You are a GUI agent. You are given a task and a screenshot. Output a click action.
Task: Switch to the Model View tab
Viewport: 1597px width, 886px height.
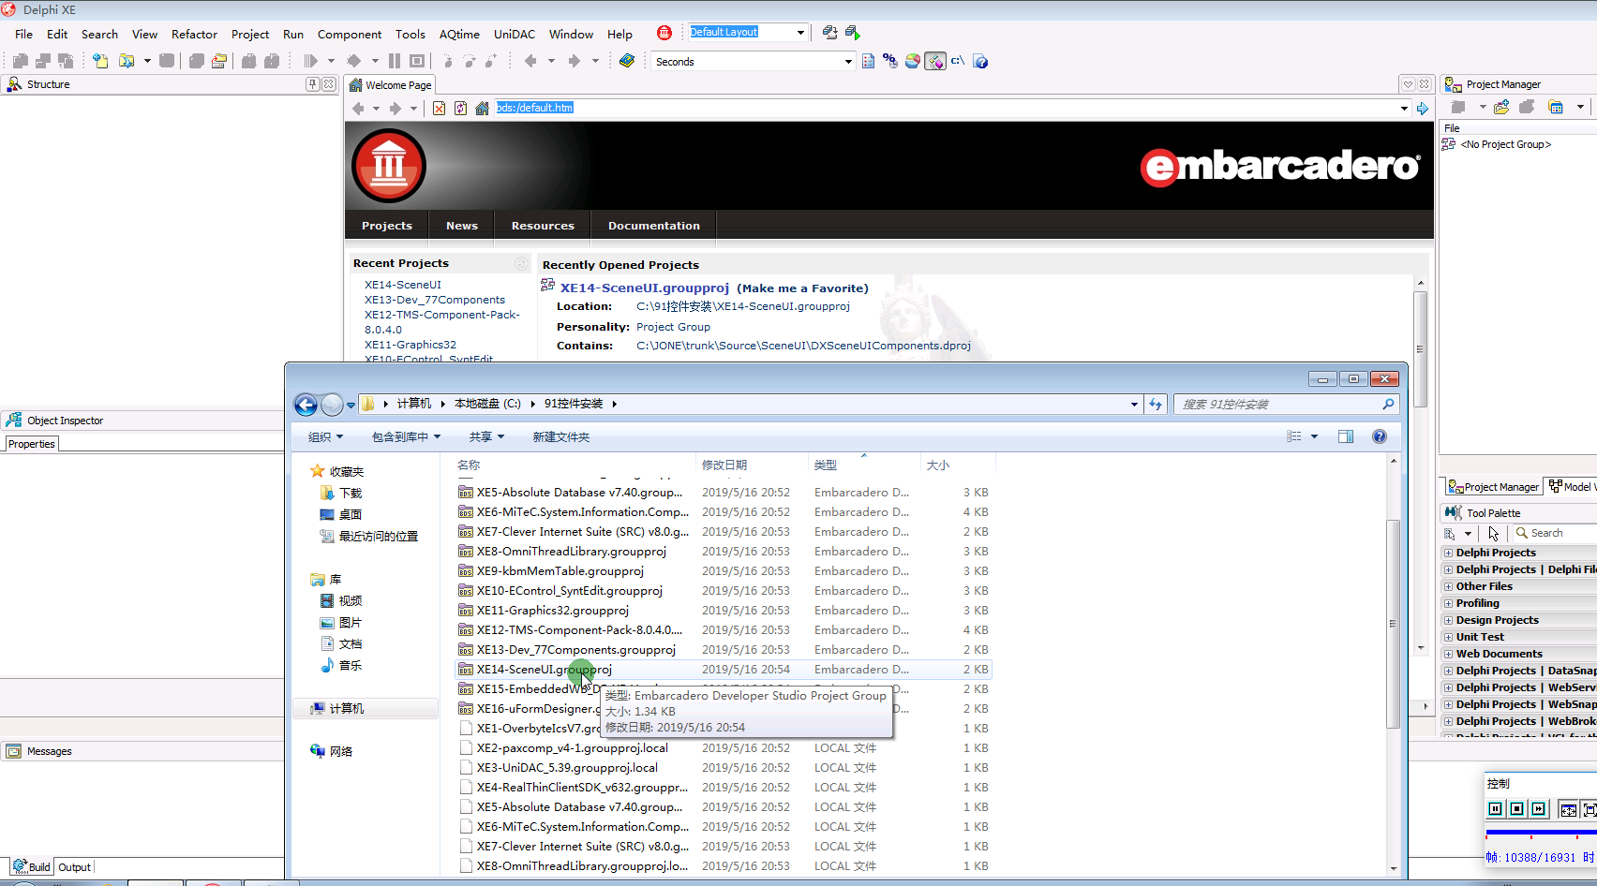click(1573, 487)
